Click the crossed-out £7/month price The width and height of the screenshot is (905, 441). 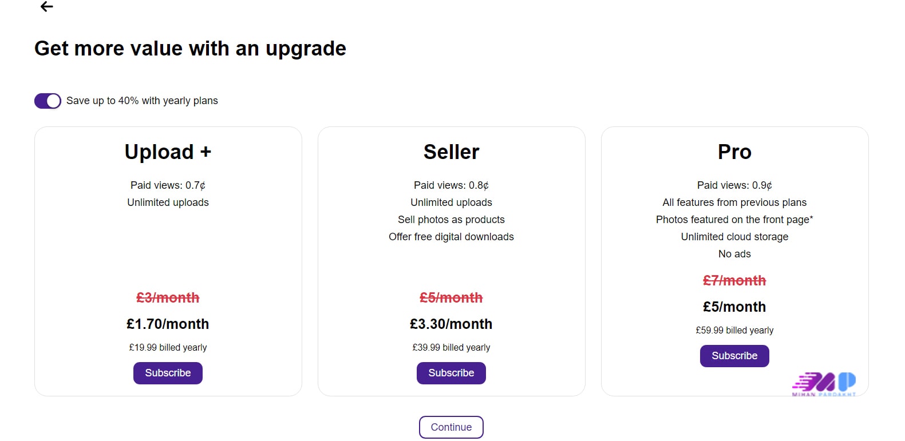coord(734,281)
